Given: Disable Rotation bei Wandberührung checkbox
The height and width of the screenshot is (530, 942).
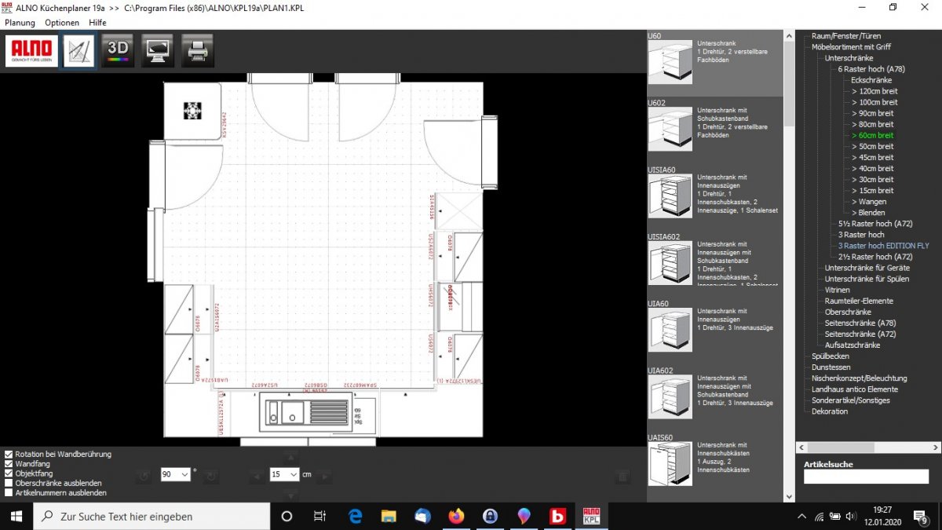Looking at the screenshot, I should [x=9, y=455].
